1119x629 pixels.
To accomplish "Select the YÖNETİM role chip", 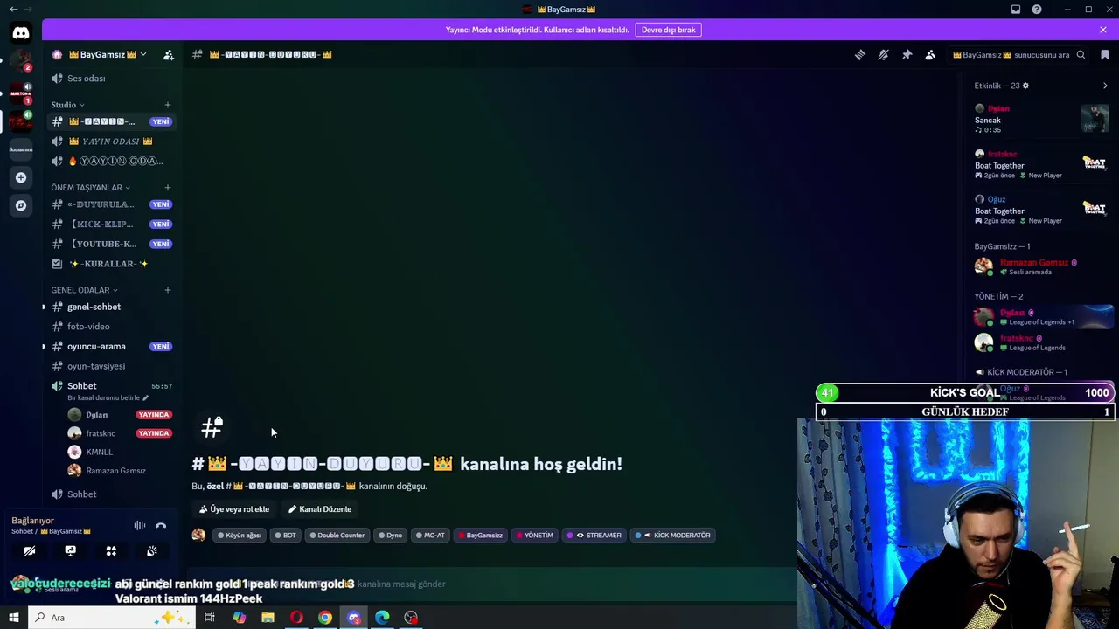I will pos(534,536).
